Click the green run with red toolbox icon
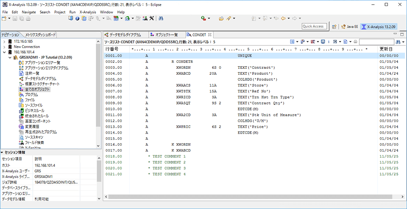 pyautogui.click(x=204, y=18)
